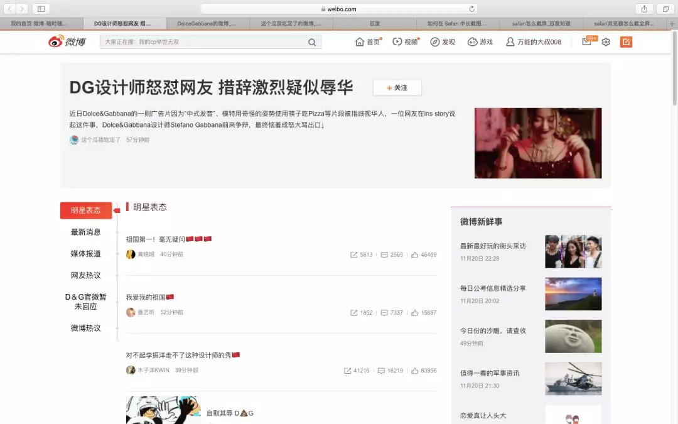Open message inbox with 99+ badge
Viewport: 678px width, 424px height.
click(x=588, y=41)
